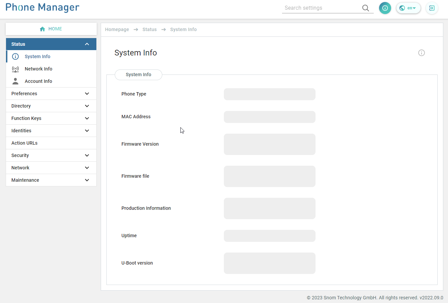Click the Phone Type label

click(x=134, y=94)
